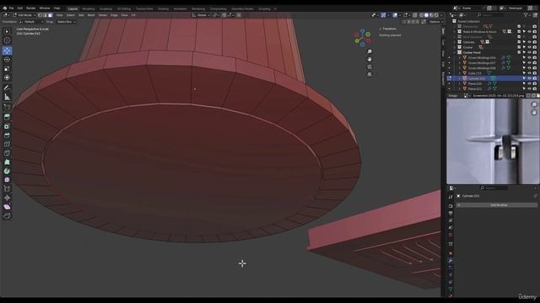Screen dimensions: 540x303
Task: Expand the Cylinder.032 object row
Action: click(x=459, y=78)
